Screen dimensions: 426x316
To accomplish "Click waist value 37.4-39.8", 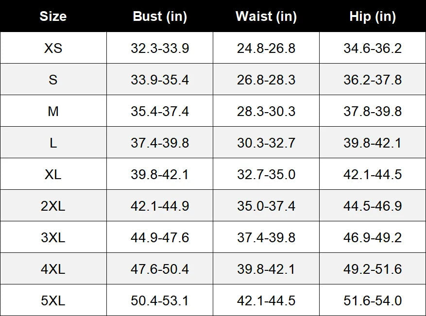I will [x=266, y=237].
